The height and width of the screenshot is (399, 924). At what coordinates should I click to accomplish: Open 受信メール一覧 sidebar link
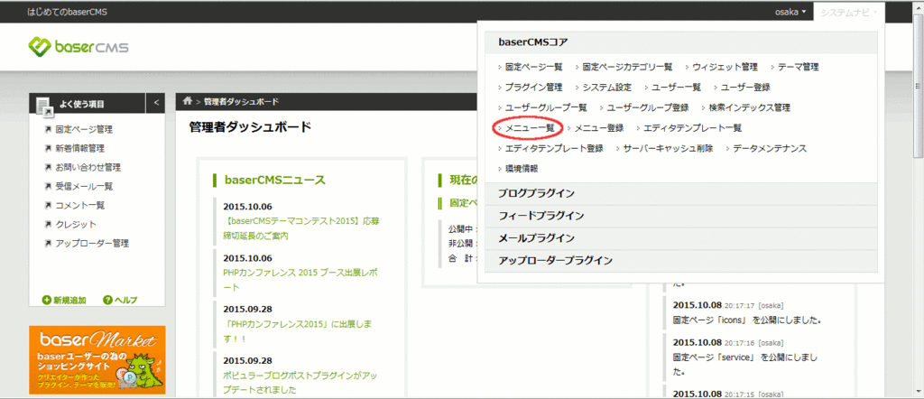pos(84,186)
